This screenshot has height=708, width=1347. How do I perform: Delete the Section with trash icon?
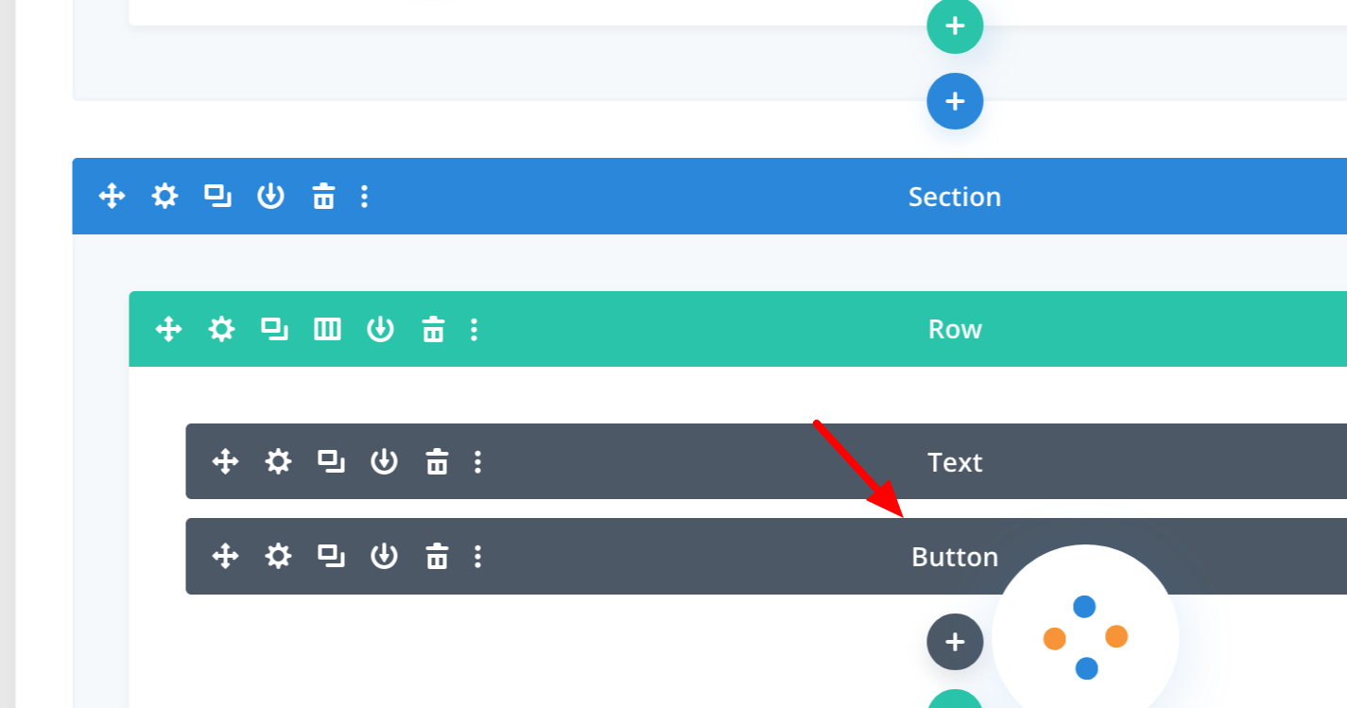pyautogui.click(x=323, y=197)
